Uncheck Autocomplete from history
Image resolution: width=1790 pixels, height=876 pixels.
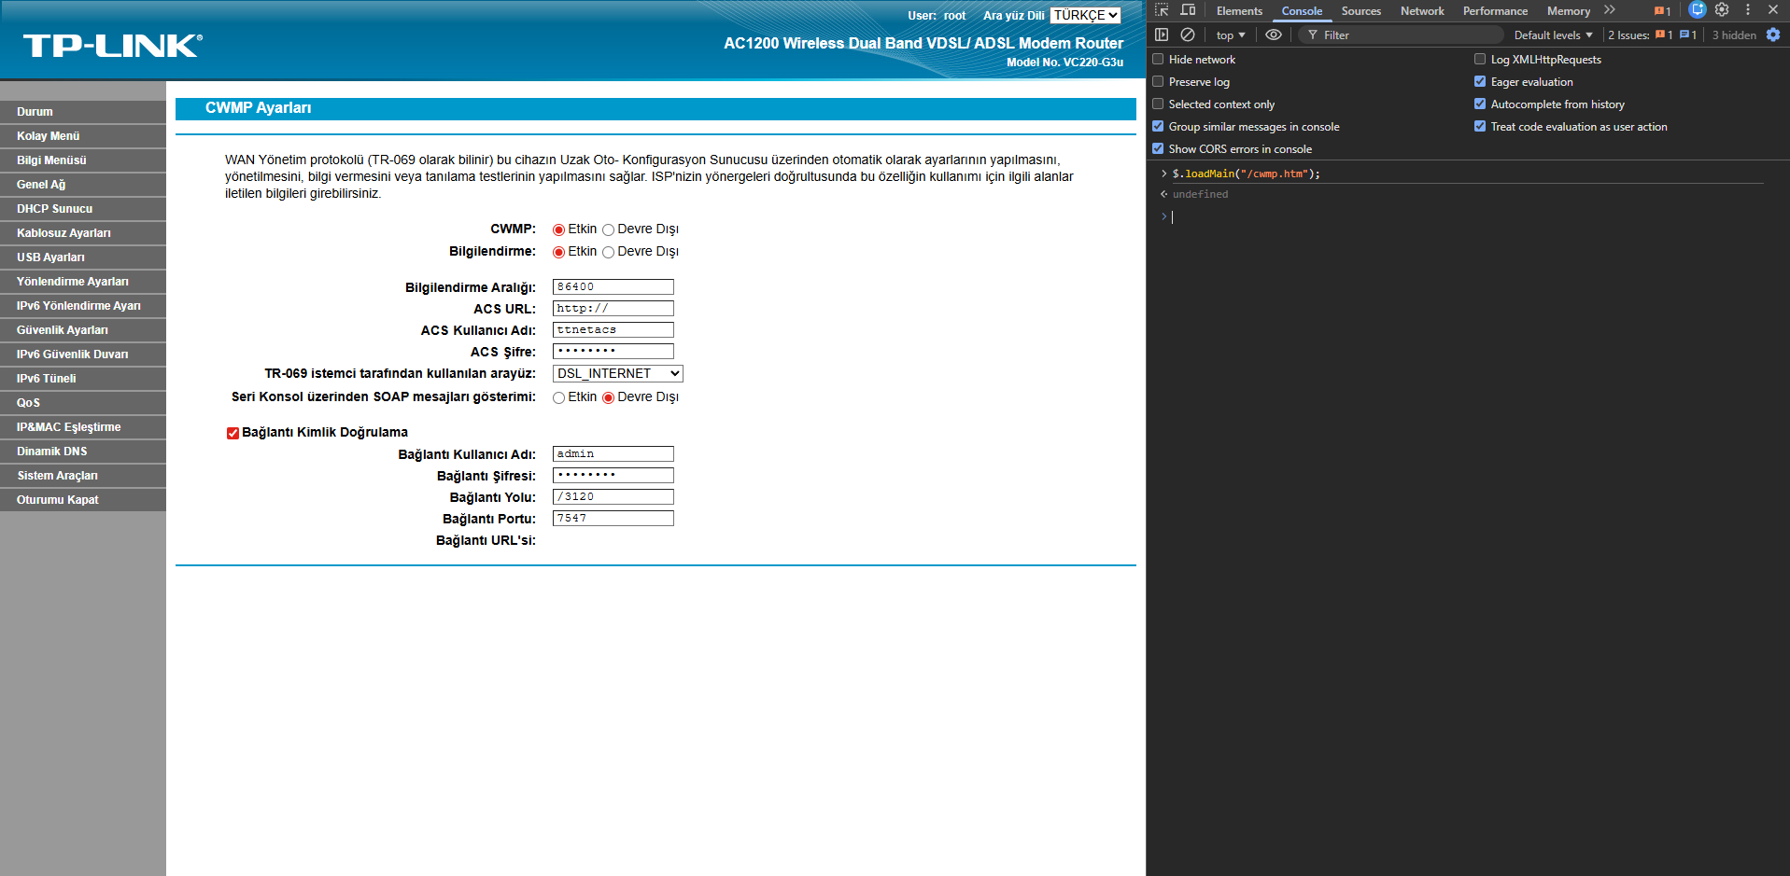click(1480, 104)
